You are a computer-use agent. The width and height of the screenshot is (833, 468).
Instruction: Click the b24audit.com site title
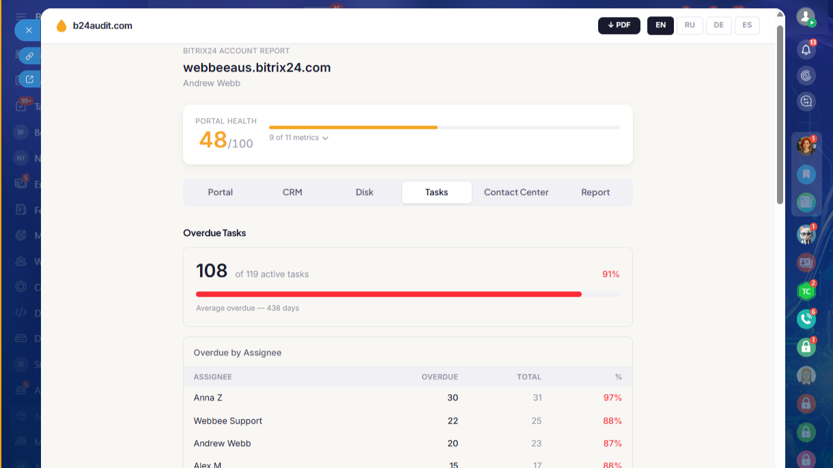point(102,26)
